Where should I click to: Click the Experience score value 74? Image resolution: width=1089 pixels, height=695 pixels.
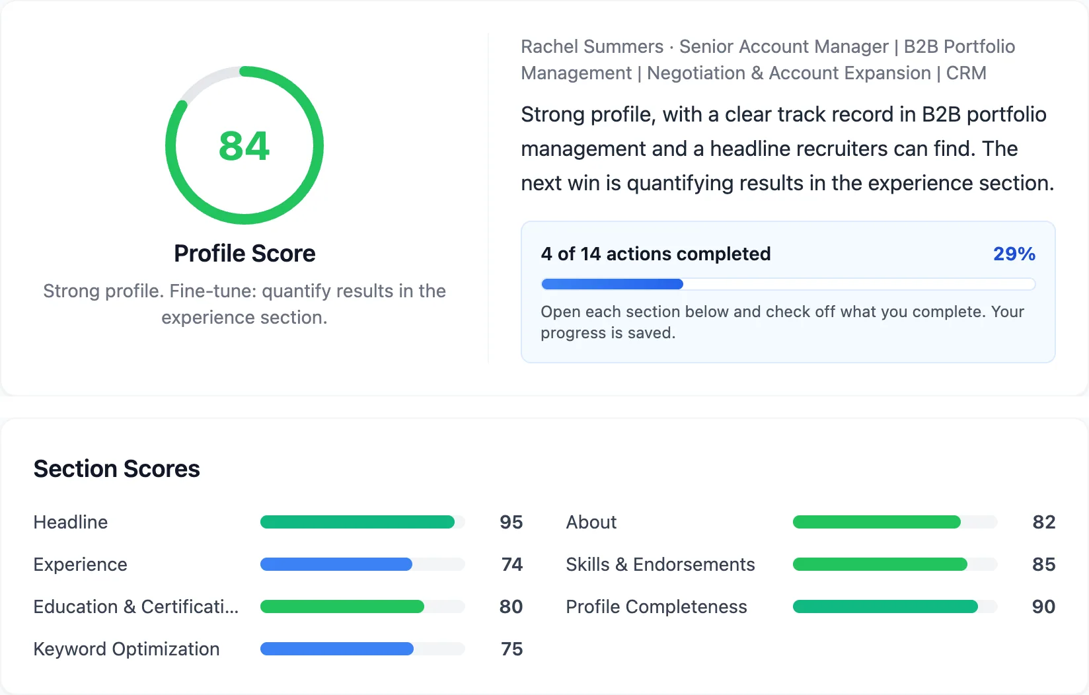click(511, 564)
